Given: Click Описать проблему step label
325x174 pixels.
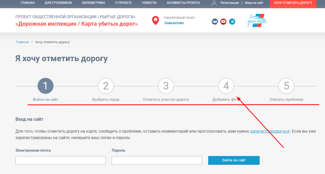Looking at the screenshot, I should click(286, 99).
